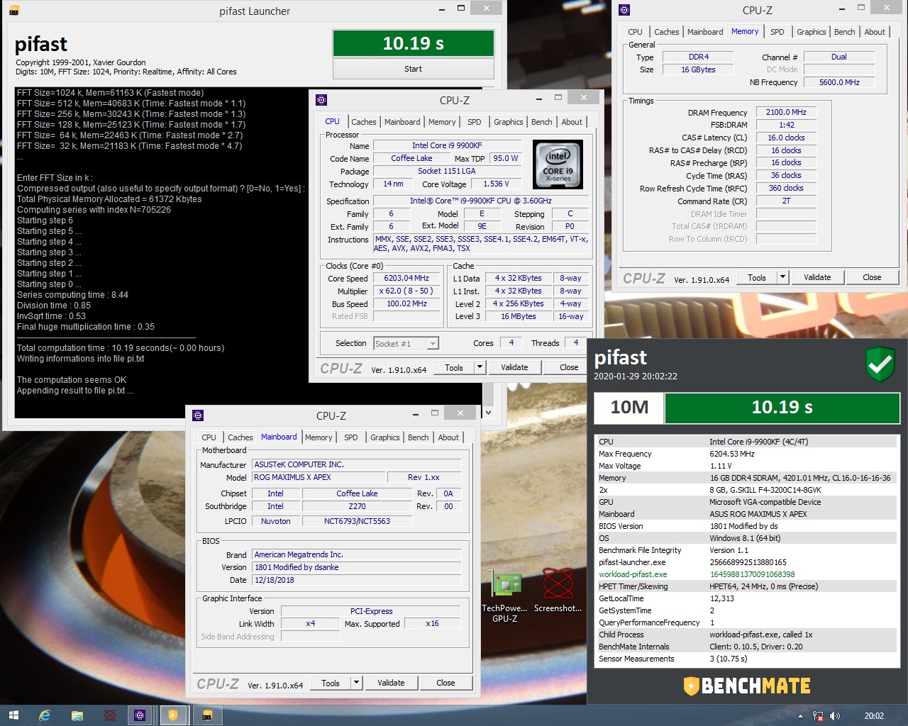Click the CPU-Z Memory window title bar icon
This screenshot has width=908, height=726.
coord(624,10)
